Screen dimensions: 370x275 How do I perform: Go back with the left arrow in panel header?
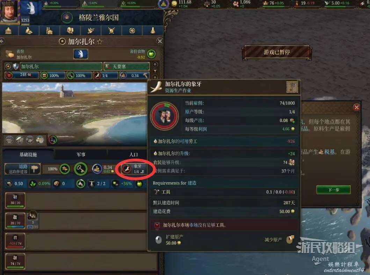[x=2, y=41]
